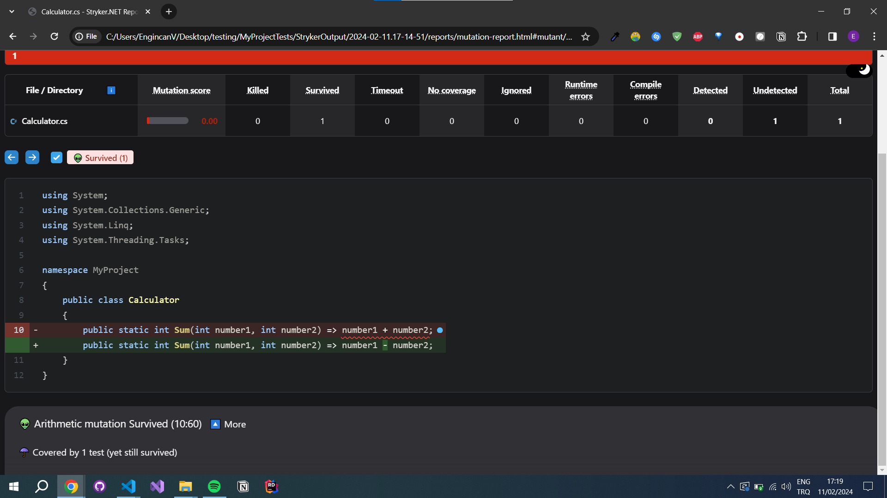This screenshot has width=887, height=498.
Task: Click the new tab plus button
Action: pyautogui.click(x=168, y=12)
